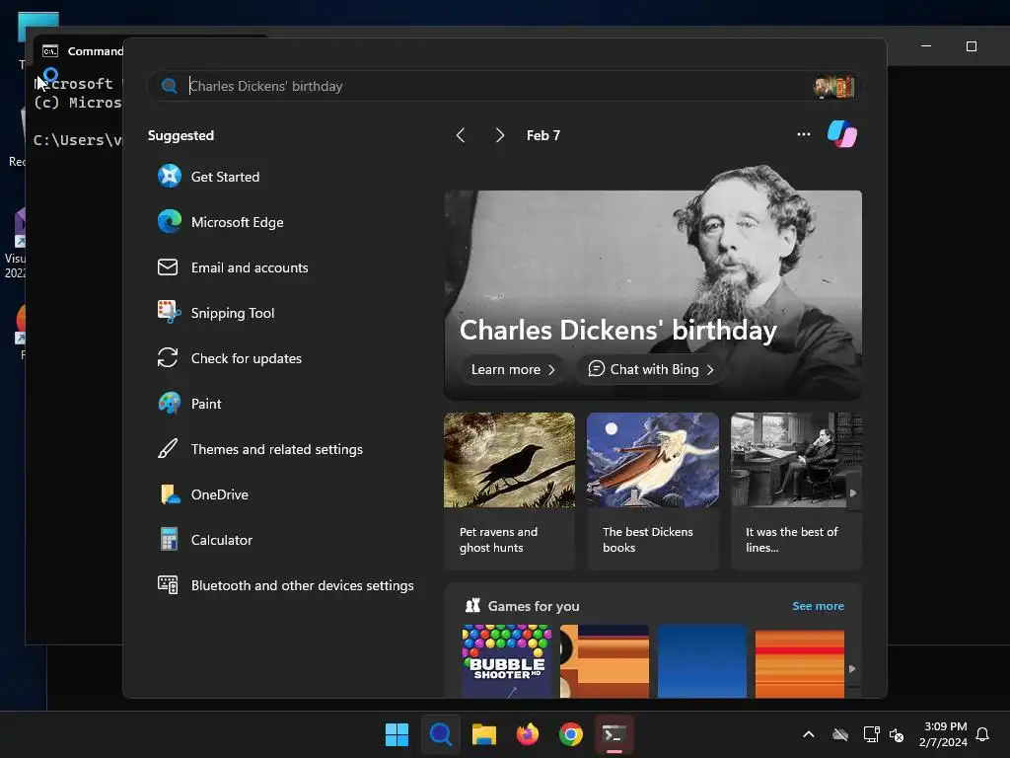Open File Explorer from taskbar
The width and height of the screenshot is (1010, 758).
[483, 734]
